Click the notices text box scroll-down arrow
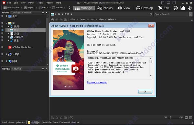The width and height of the screenshot is (194, 125). (x=151, y=76)
